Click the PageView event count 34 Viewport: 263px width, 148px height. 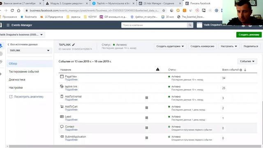pos(224,78)
